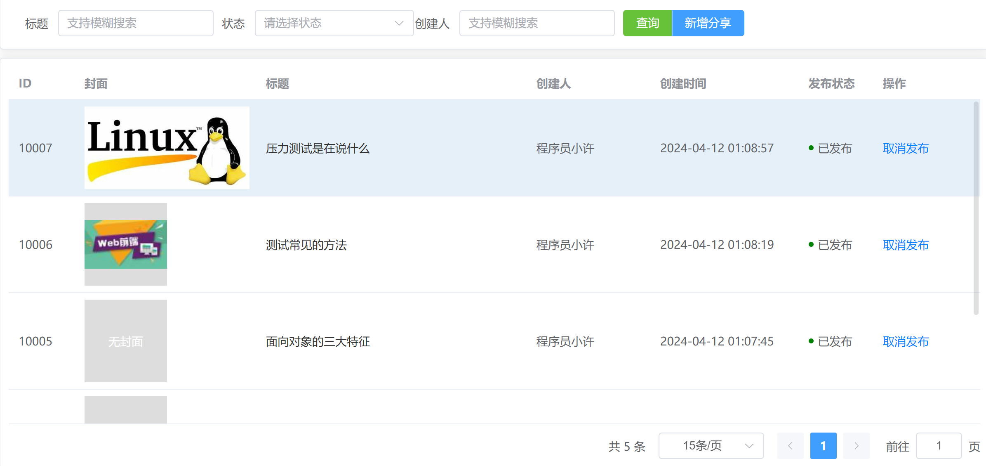Click the green 查询 search button
The image size is (986, 466).
point(647,23)
